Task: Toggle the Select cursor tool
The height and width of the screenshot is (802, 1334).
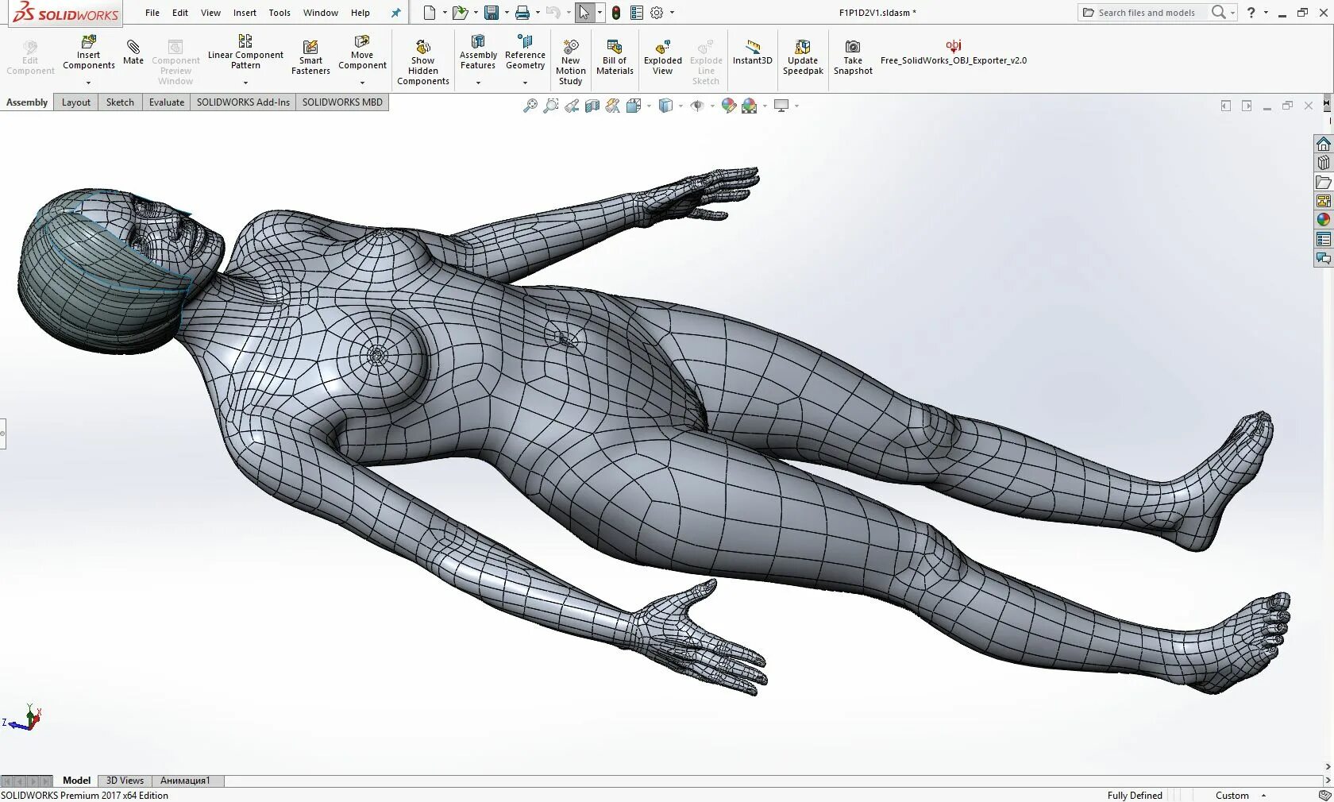Action: [584, 13]
